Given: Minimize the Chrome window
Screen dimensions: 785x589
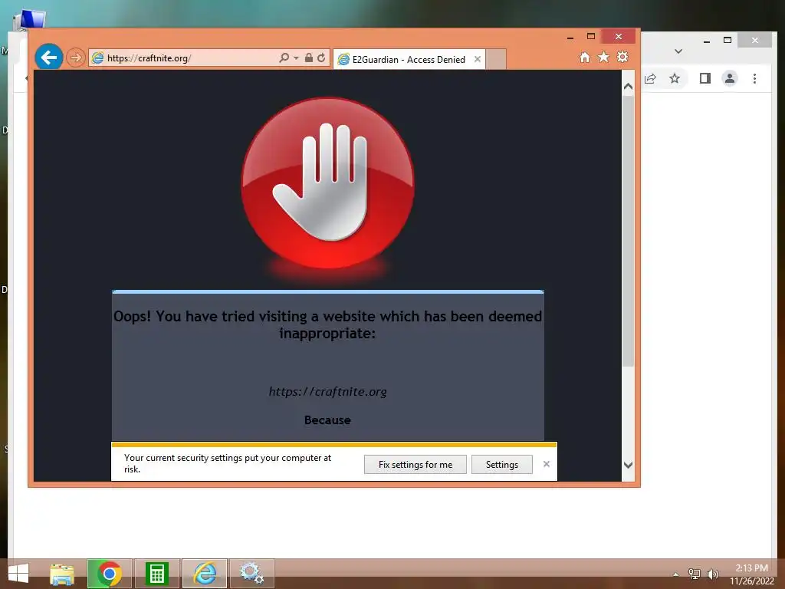Looking at the screenshot, I should click(707, 41).
